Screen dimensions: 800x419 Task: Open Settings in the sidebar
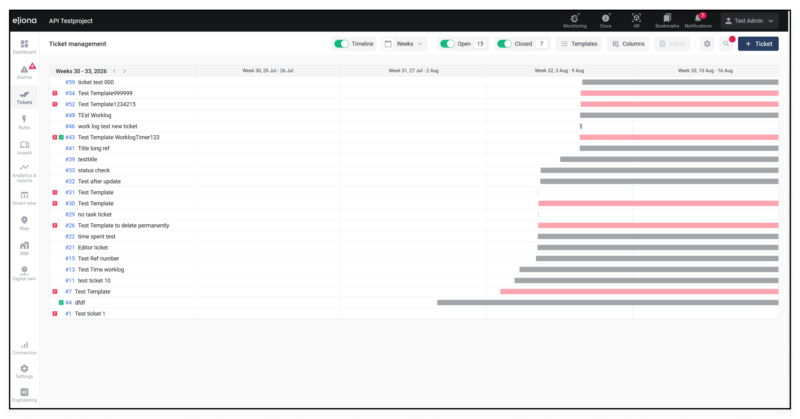[24, 372]
